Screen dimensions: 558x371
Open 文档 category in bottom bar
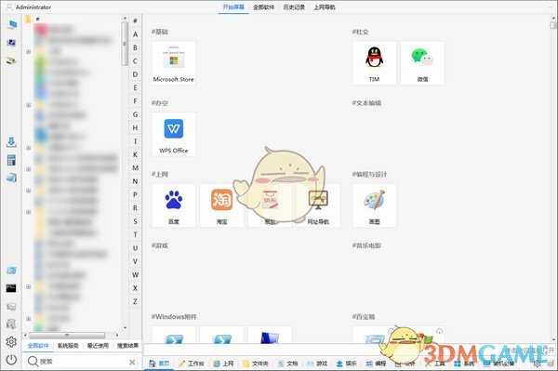click(287, 364)
